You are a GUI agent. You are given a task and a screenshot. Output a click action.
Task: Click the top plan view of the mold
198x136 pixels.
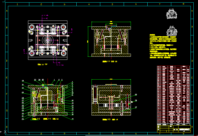(x=48, y=40)
